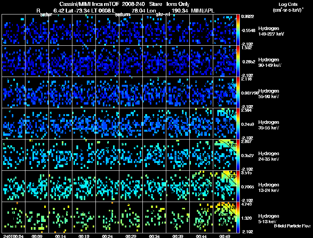Select the 00:34 time label
The height and width of the screenshot is (238, 313).
coord(154,236)
